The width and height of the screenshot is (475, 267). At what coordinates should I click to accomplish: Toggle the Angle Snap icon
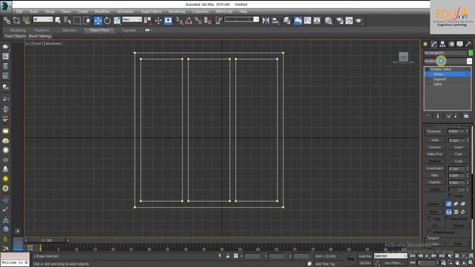coord(189,21)
